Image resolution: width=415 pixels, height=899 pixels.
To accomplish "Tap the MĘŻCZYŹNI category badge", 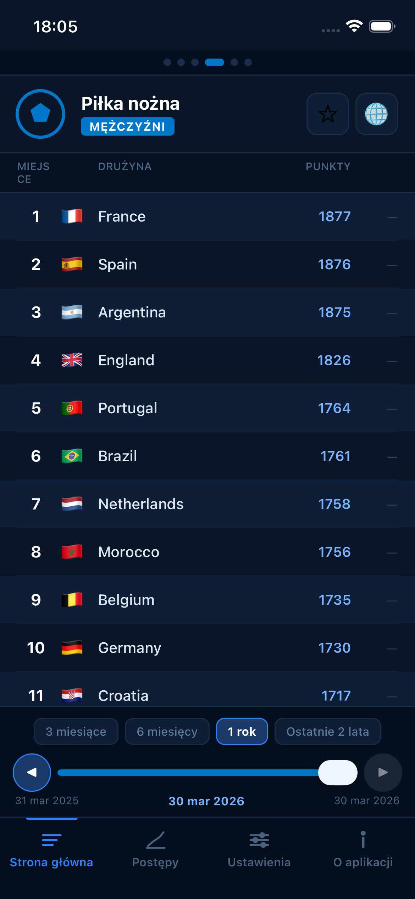I will click(127, 126).
